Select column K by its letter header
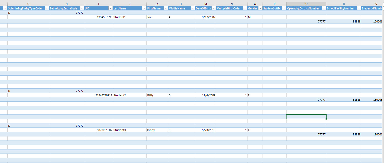Viewport: 384px width, 163px height. 157,4
